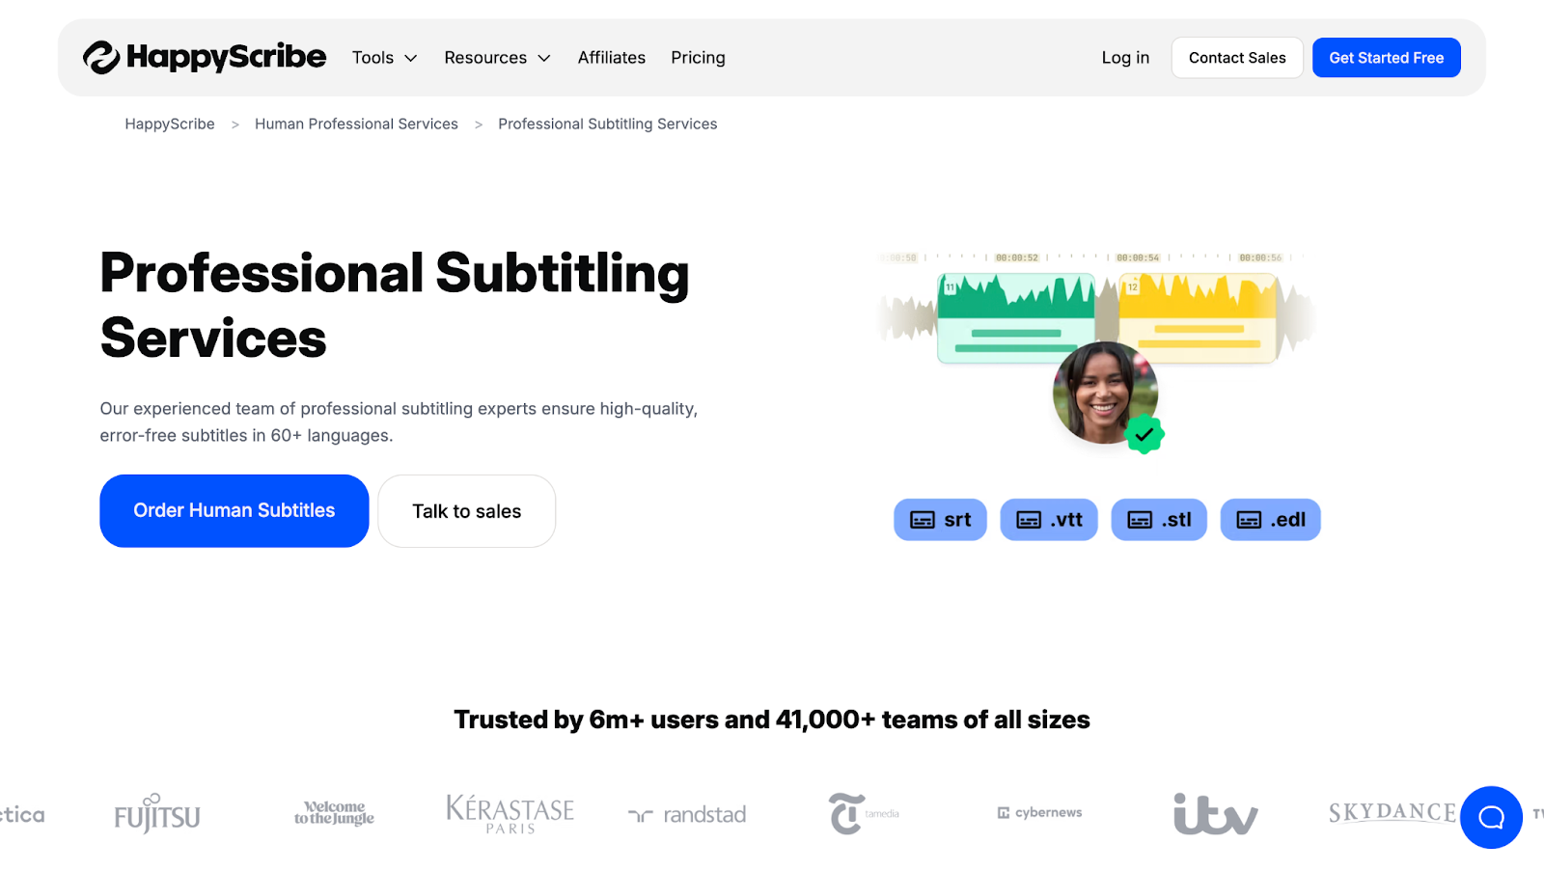Open the Affiliates page
The height and width of the screenshot is (870, 1544).
tap(610, 57)
